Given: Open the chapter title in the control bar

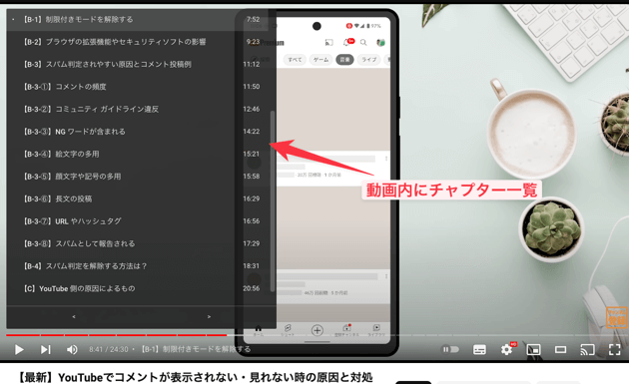Looking at the screenshot, I should point(196,349).
